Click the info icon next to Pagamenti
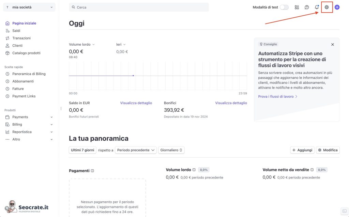The width and height of the screenshot is (349, 217). (92, 171)
